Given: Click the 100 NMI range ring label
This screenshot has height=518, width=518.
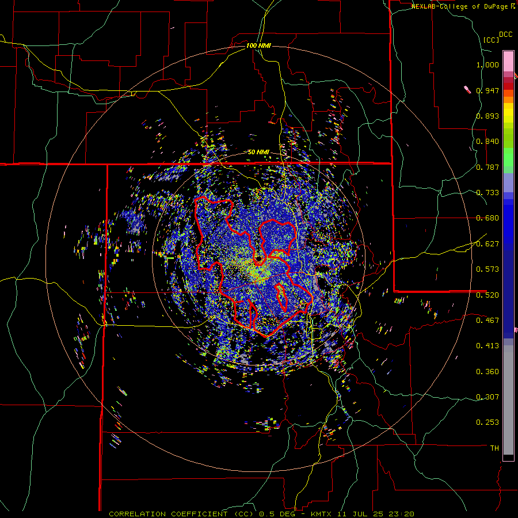Looking at the screenshot, I should tap(258, 45).
